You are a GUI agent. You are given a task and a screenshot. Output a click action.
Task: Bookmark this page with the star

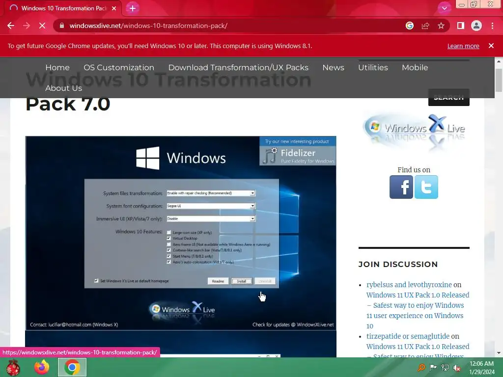click(441, 26)
